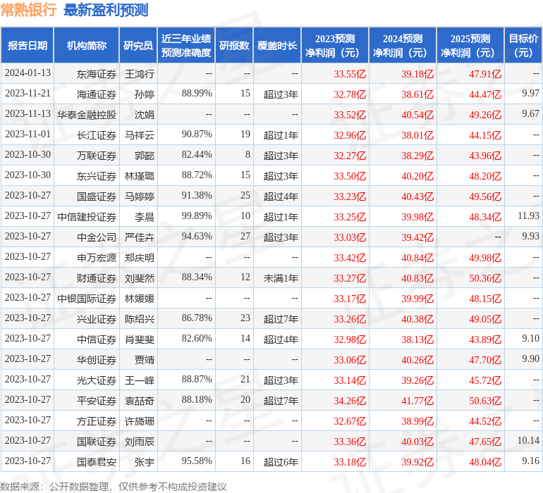Click accuracy value 91.38%

[x=197, y=196]
